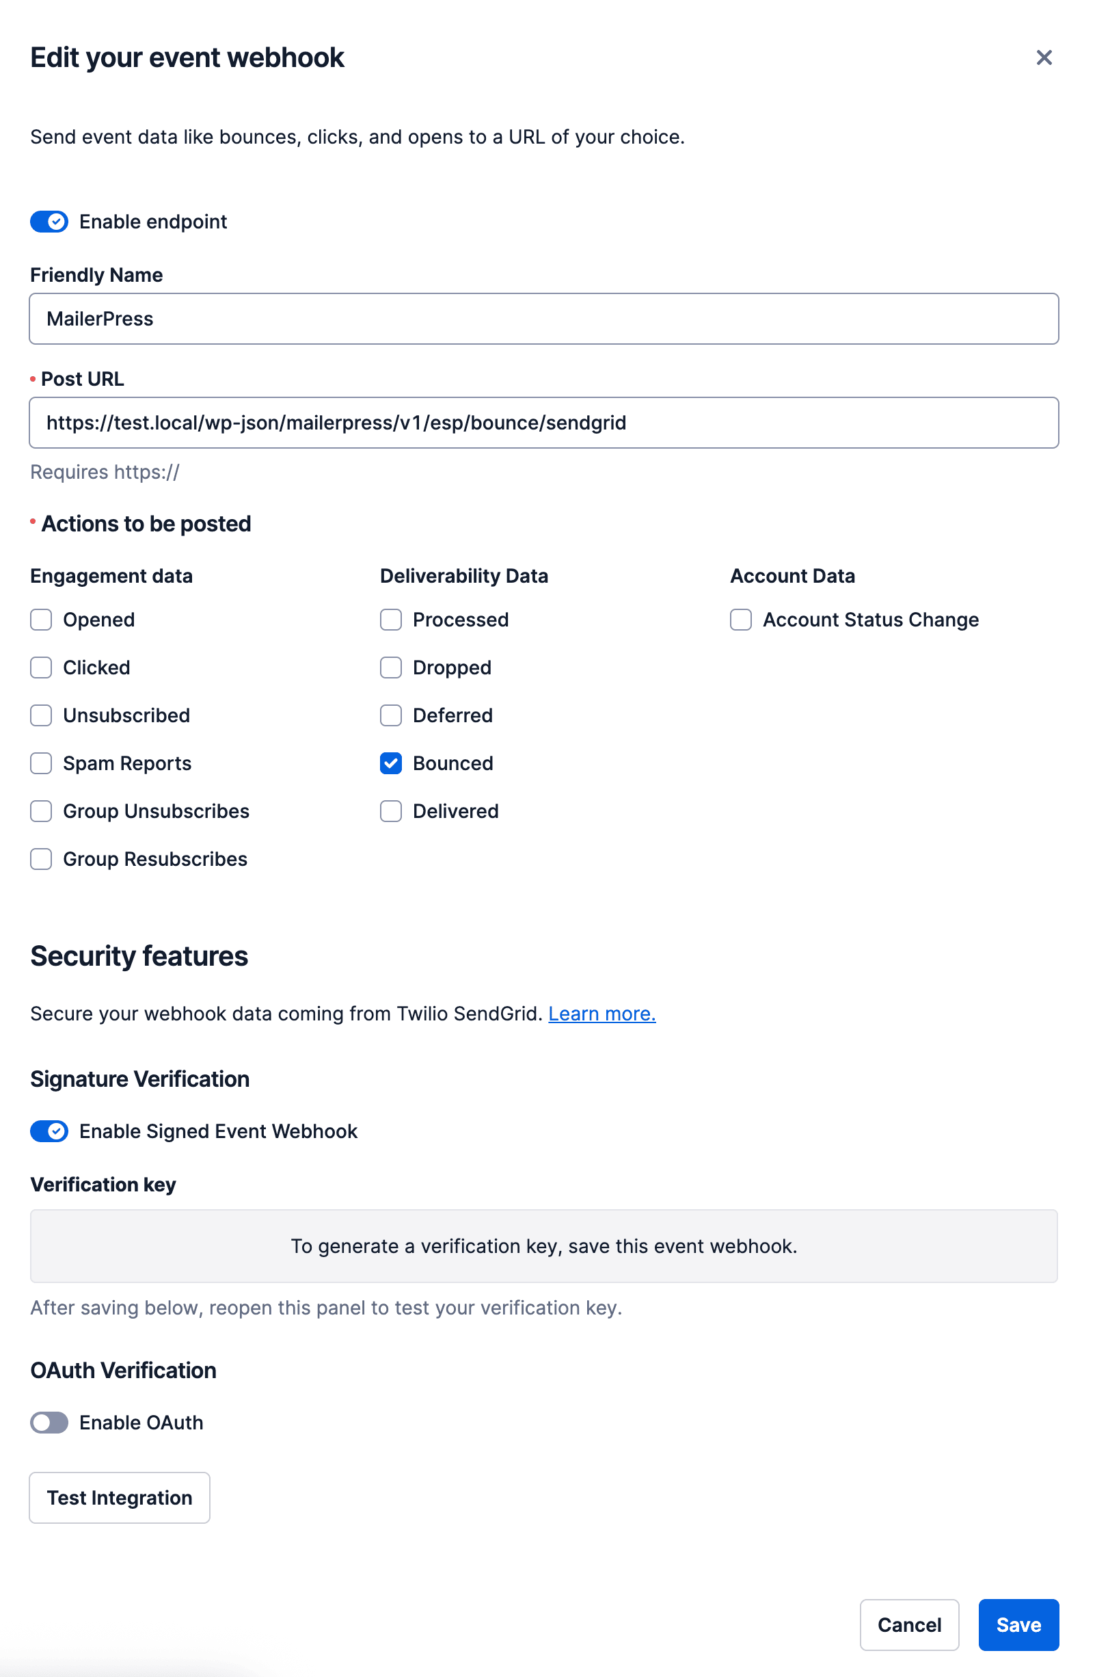This screenshot has height=1677, width=1095.
Task: Select the Unsubscribed checkbox
Action: (x=41, y=715)
